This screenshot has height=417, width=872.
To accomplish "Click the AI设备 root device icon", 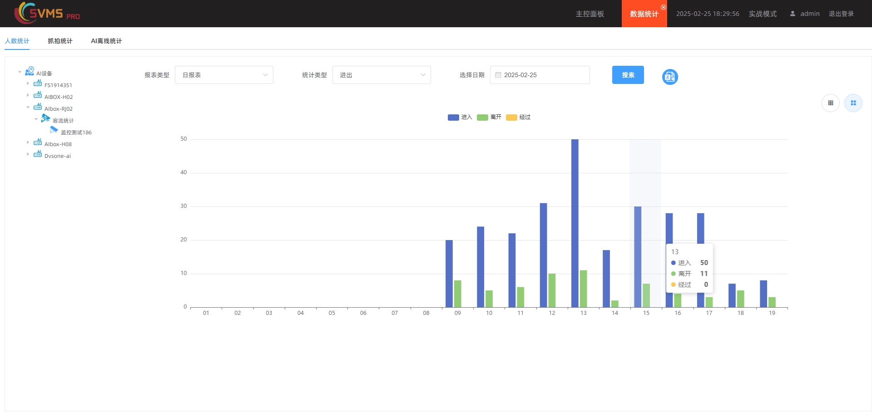I will (30, 71).
